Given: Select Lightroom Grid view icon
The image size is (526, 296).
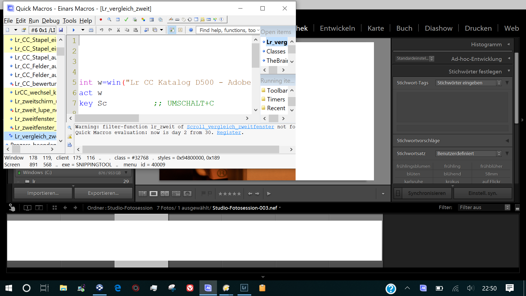Looking at the screenshot, I should click(x=142, y=194).
